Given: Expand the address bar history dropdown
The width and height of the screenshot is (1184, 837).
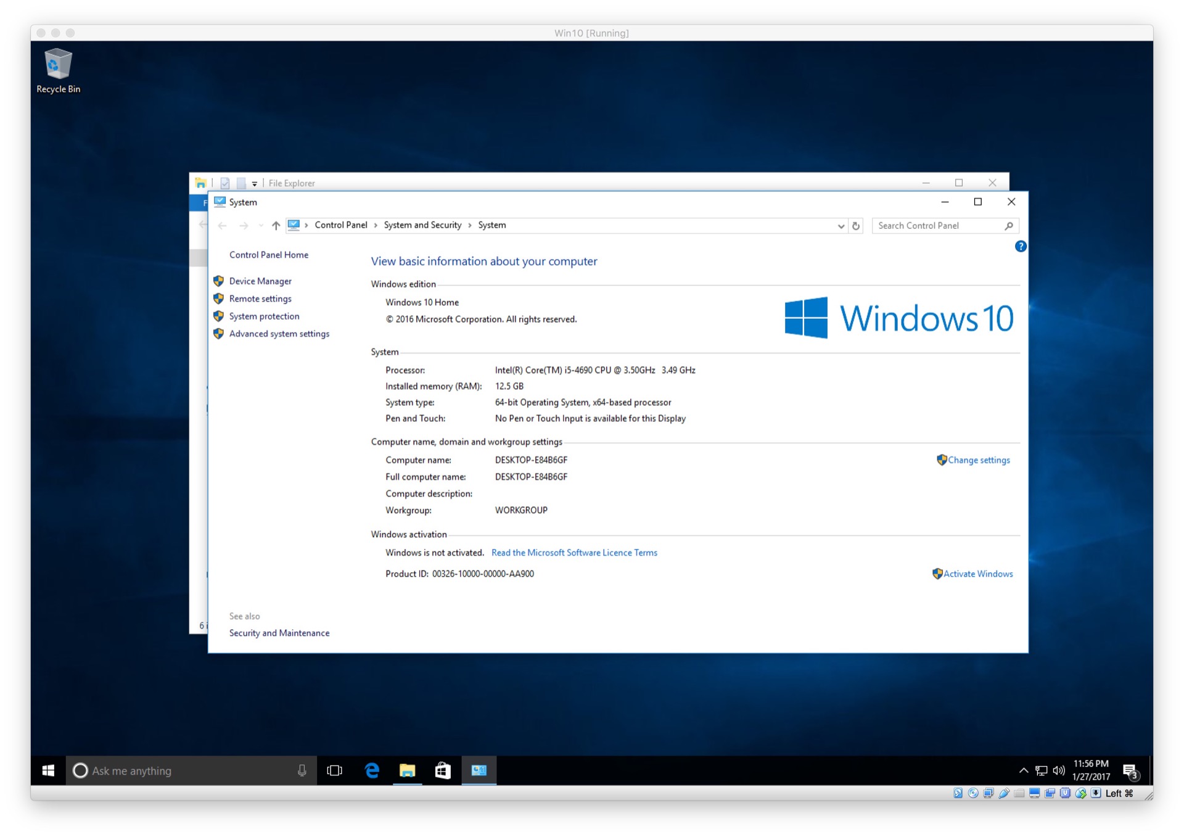Looking at the screenshot, I should click(841, 226).
